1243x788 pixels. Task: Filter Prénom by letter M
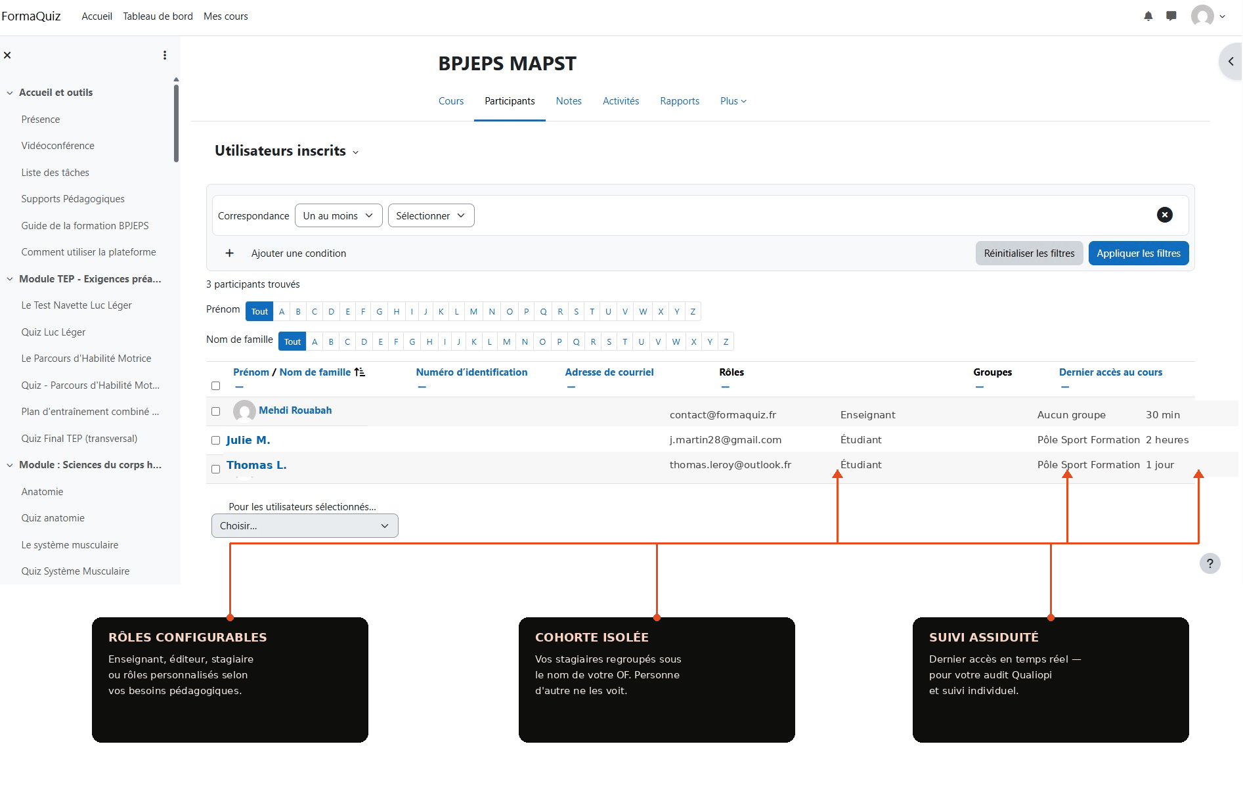[473, 311]
